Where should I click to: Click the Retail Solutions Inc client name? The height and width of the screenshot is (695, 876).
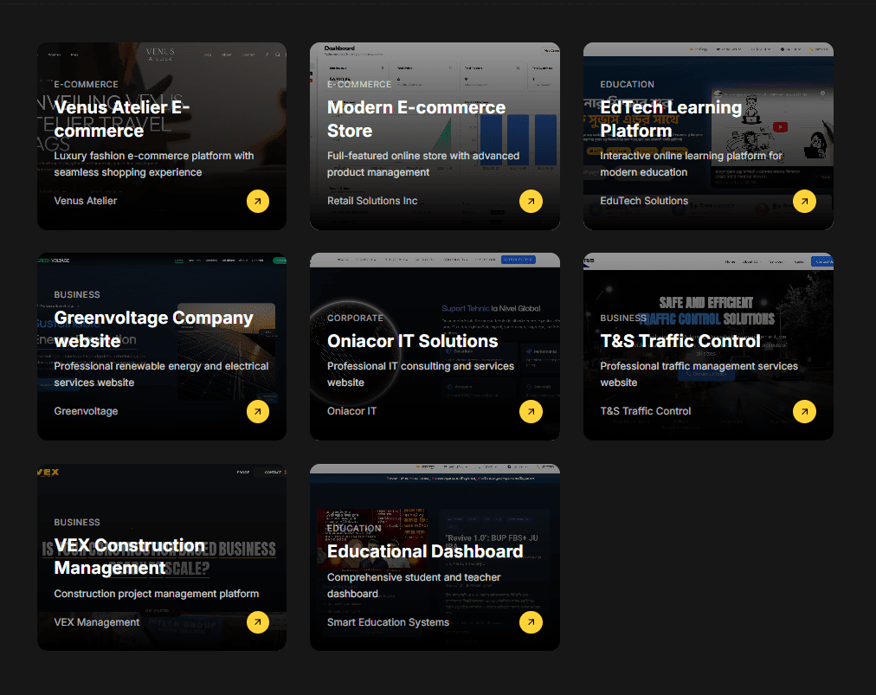tap(372, 201)
